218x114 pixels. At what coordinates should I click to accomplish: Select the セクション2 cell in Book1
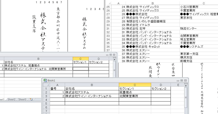[x=161, y=89]
